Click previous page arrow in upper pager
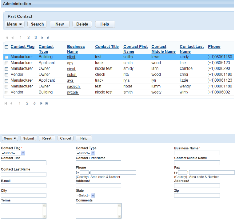The height and width of the screenshot is (219, 235). click(13, 38)
